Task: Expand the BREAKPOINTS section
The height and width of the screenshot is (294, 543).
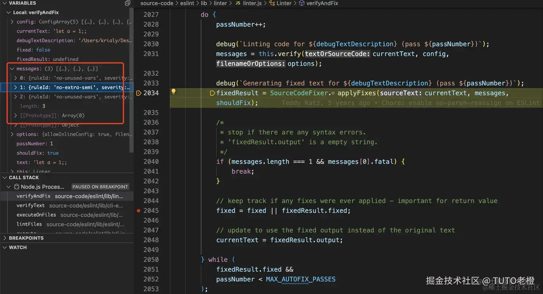Action: click(x=5, y=238)
